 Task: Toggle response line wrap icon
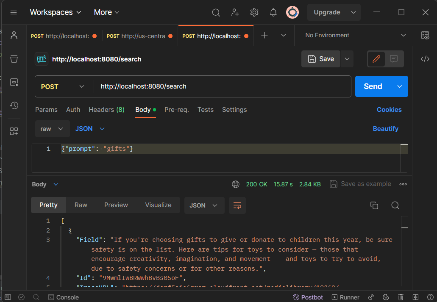[237, 205]
